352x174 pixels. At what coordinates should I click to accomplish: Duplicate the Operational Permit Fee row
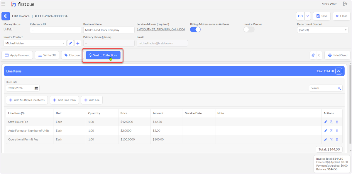331,139
